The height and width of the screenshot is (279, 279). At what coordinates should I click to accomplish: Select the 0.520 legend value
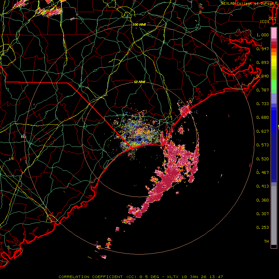(x=263, y=159)
